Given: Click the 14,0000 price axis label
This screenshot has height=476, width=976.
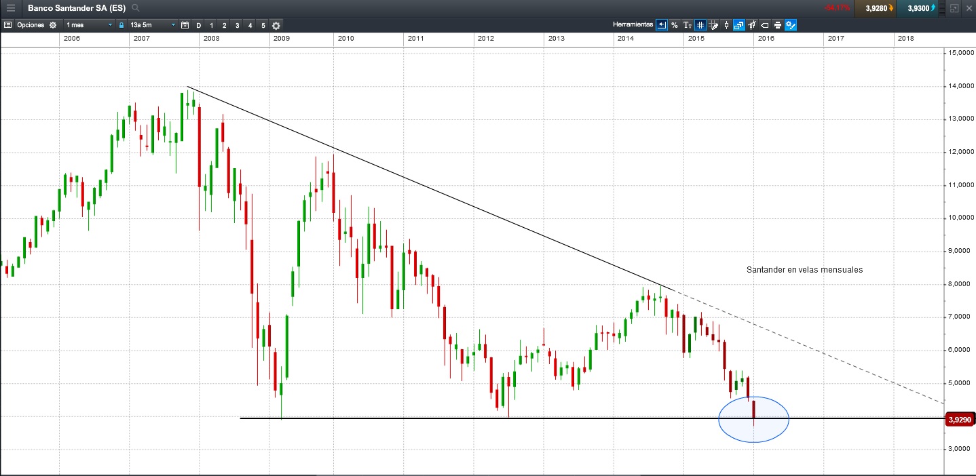Looking at the screenshot, I should (961, 86).
